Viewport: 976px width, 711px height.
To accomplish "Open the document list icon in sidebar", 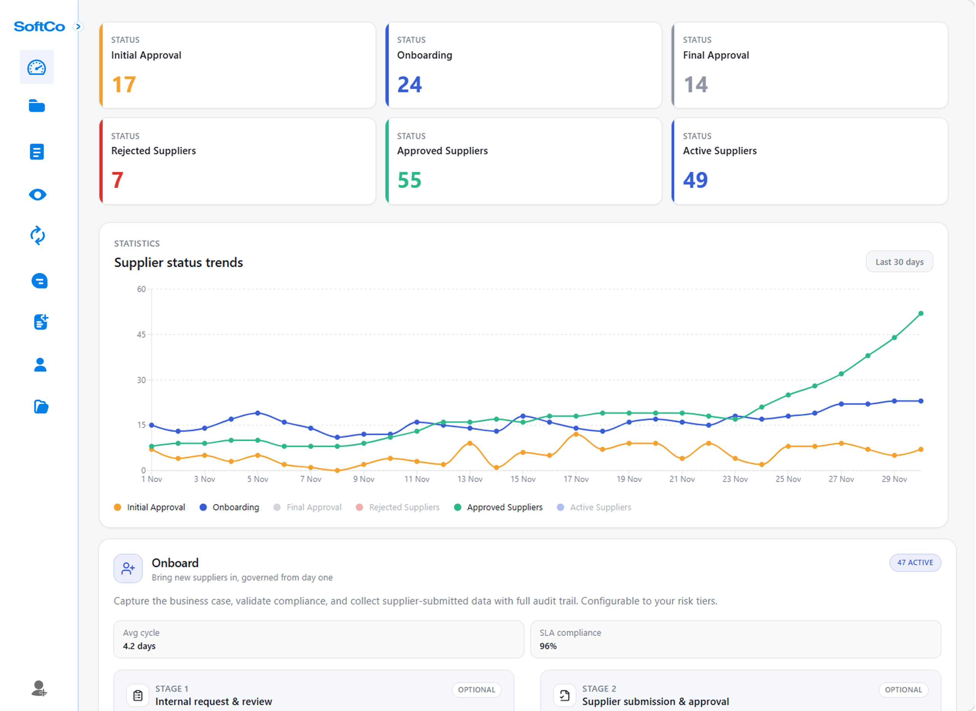I will point(37,151).
